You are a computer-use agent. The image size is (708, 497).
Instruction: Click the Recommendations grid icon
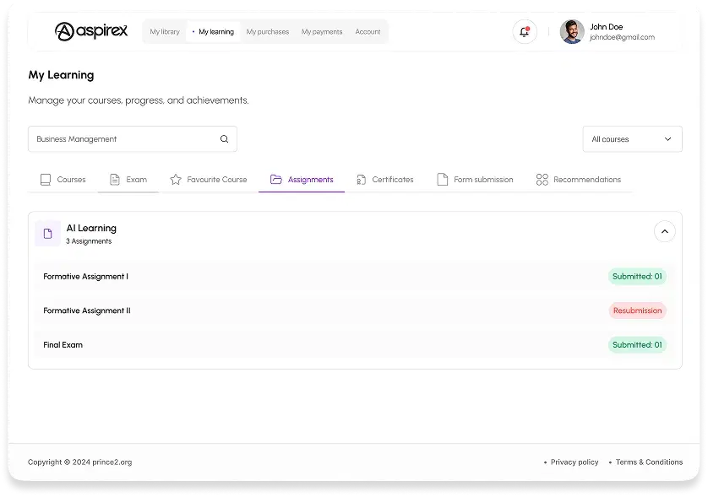[x=542, y=180]
